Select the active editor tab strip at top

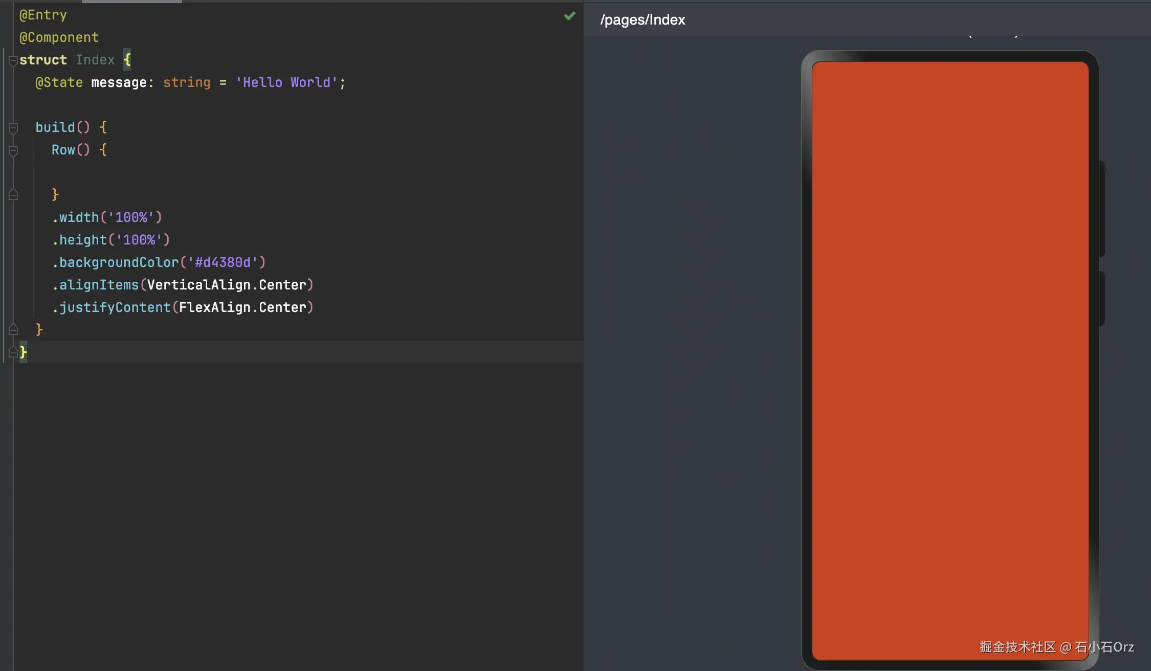131,2
